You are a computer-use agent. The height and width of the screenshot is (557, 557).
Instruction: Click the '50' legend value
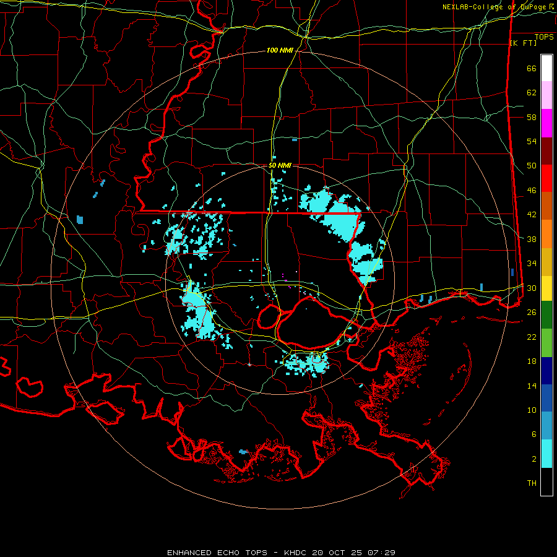(532, 165)
